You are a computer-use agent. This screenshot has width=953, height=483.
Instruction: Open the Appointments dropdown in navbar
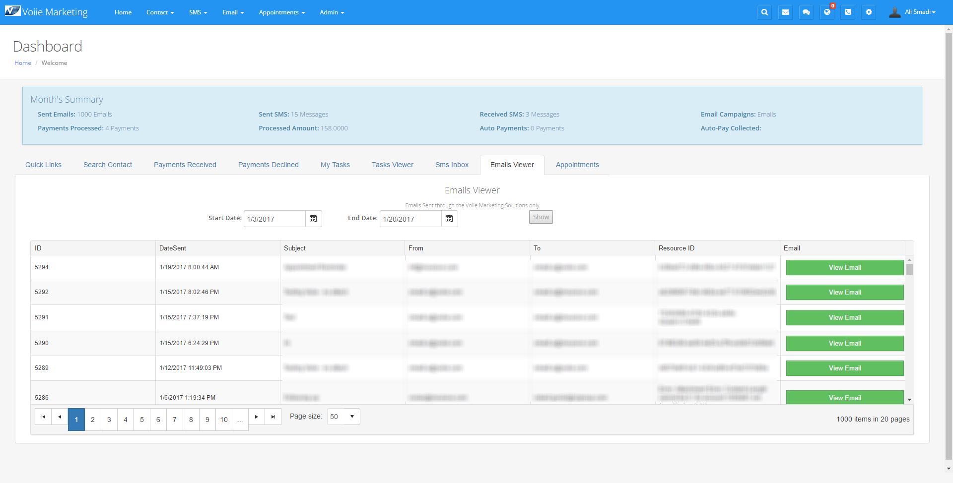pyautogui.click(x=281, y=12)
